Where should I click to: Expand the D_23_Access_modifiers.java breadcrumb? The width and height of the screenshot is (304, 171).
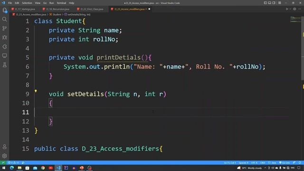(x=31, y=14)
